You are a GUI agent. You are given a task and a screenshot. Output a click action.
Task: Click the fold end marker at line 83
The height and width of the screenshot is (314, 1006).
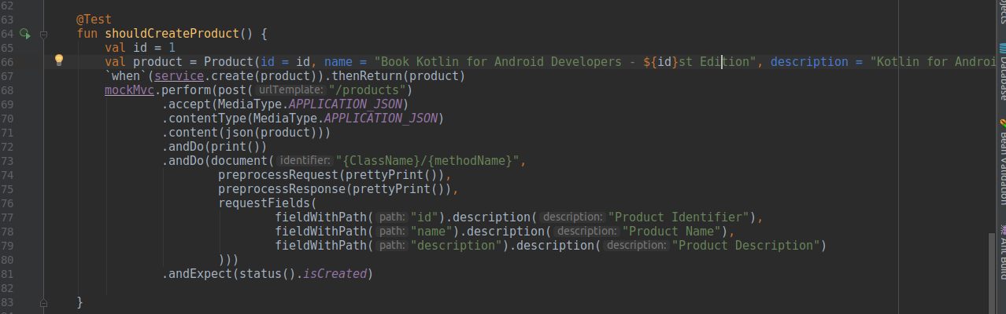pos(43,302)
